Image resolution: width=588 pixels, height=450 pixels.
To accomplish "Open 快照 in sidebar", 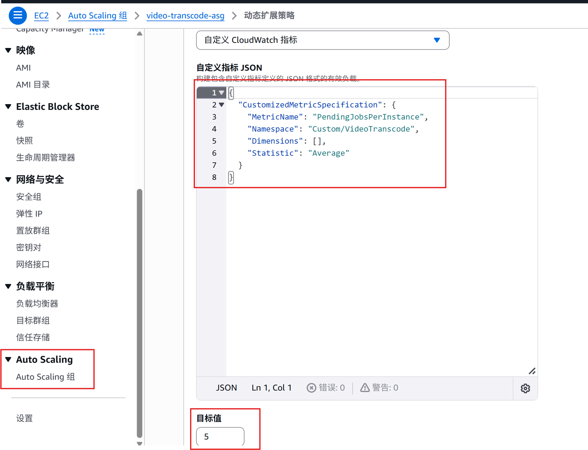I will [x=24, y=140].
